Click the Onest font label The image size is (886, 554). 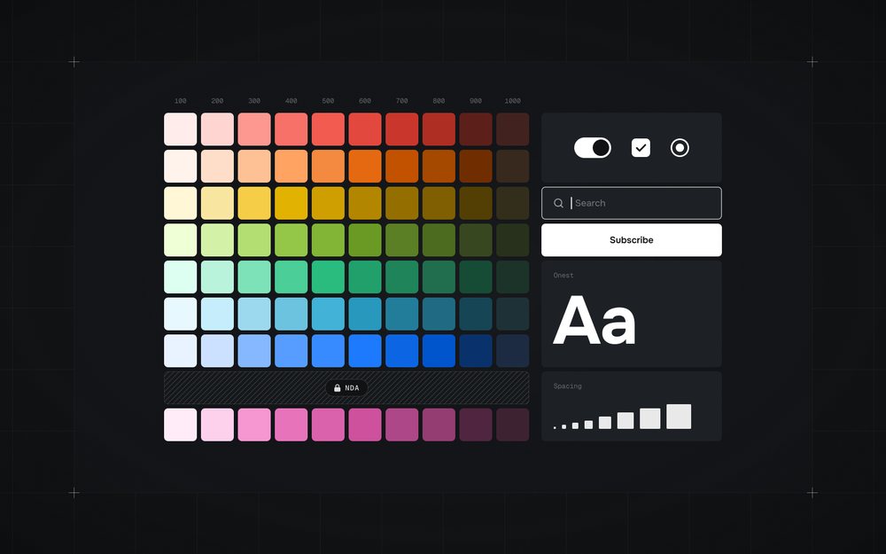[563, 276]
